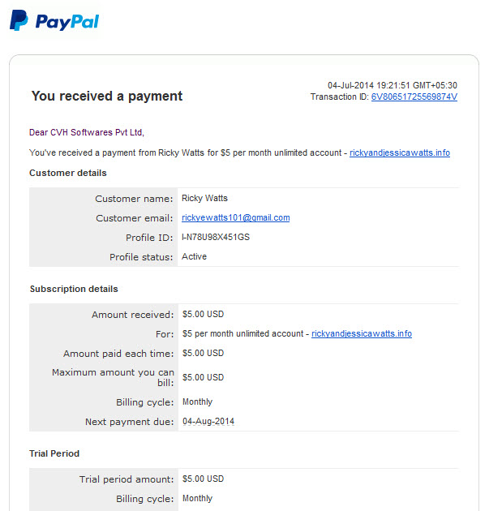Click the You received a payment heading
The image size is (502, 511).
click(x=107, y=97)
